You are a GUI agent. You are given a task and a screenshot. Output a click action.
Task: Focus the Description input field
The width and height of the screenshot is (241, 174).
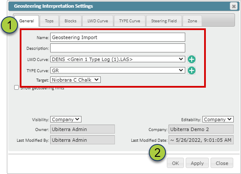[117, 48]
